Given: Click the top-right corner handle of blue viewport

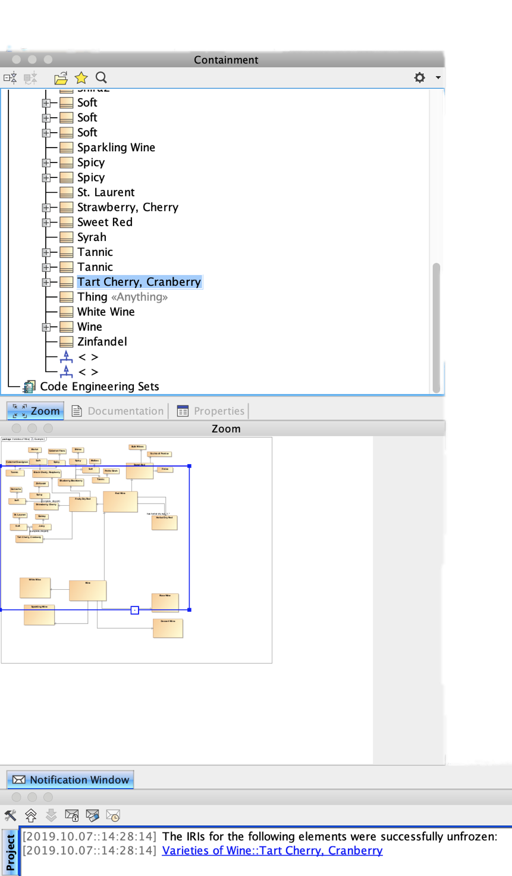Looking at the screenshot, I should (190, 466).
